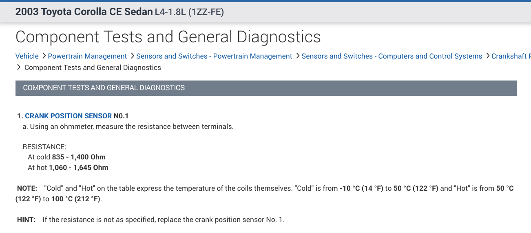
Task: Open the Vehicle breadcrumb link
Action: click(x=27, y=56)
